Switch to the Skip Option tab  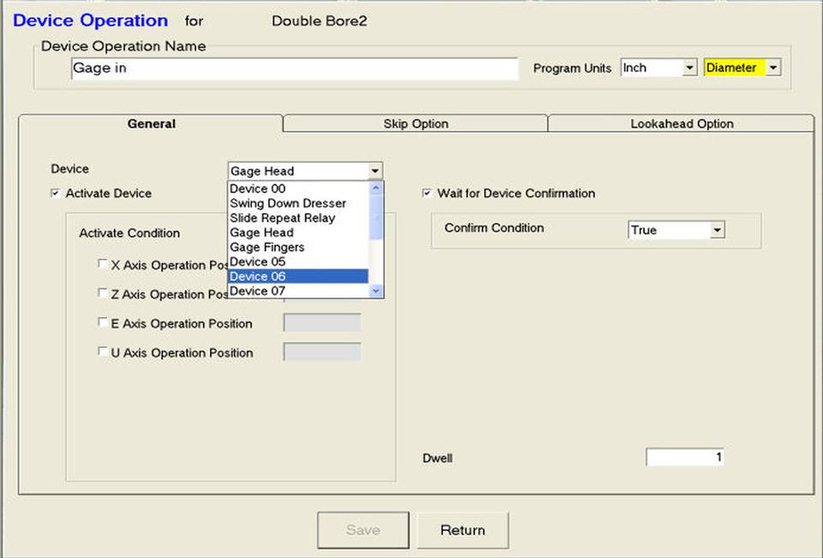tap(415, 123)
